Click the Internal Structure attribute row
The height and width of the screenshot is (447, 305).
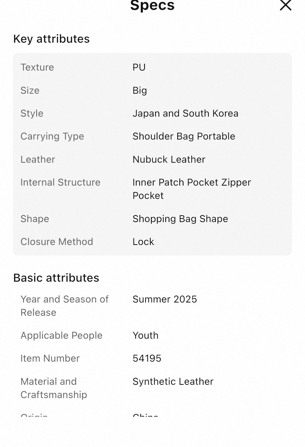[x=60, y=182]
